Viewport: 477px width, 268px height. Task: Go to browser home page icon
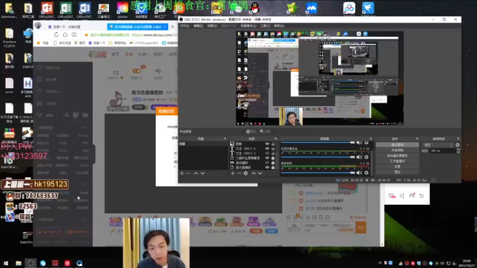coord(65,35)
